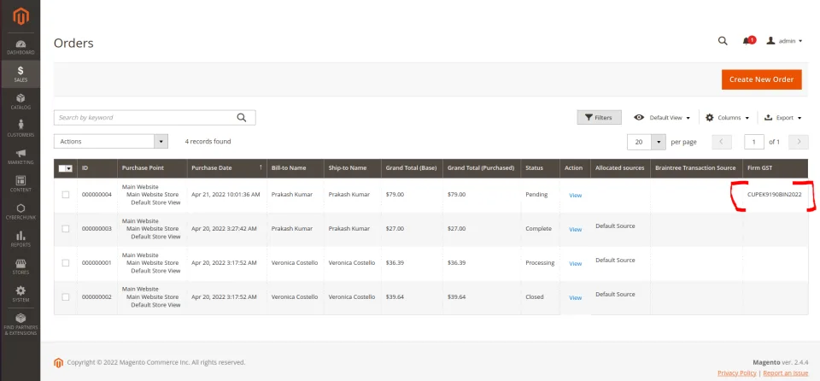Sort by Ship-to Name column header
This screenshot has height=381, width=820.
(353, 168)
